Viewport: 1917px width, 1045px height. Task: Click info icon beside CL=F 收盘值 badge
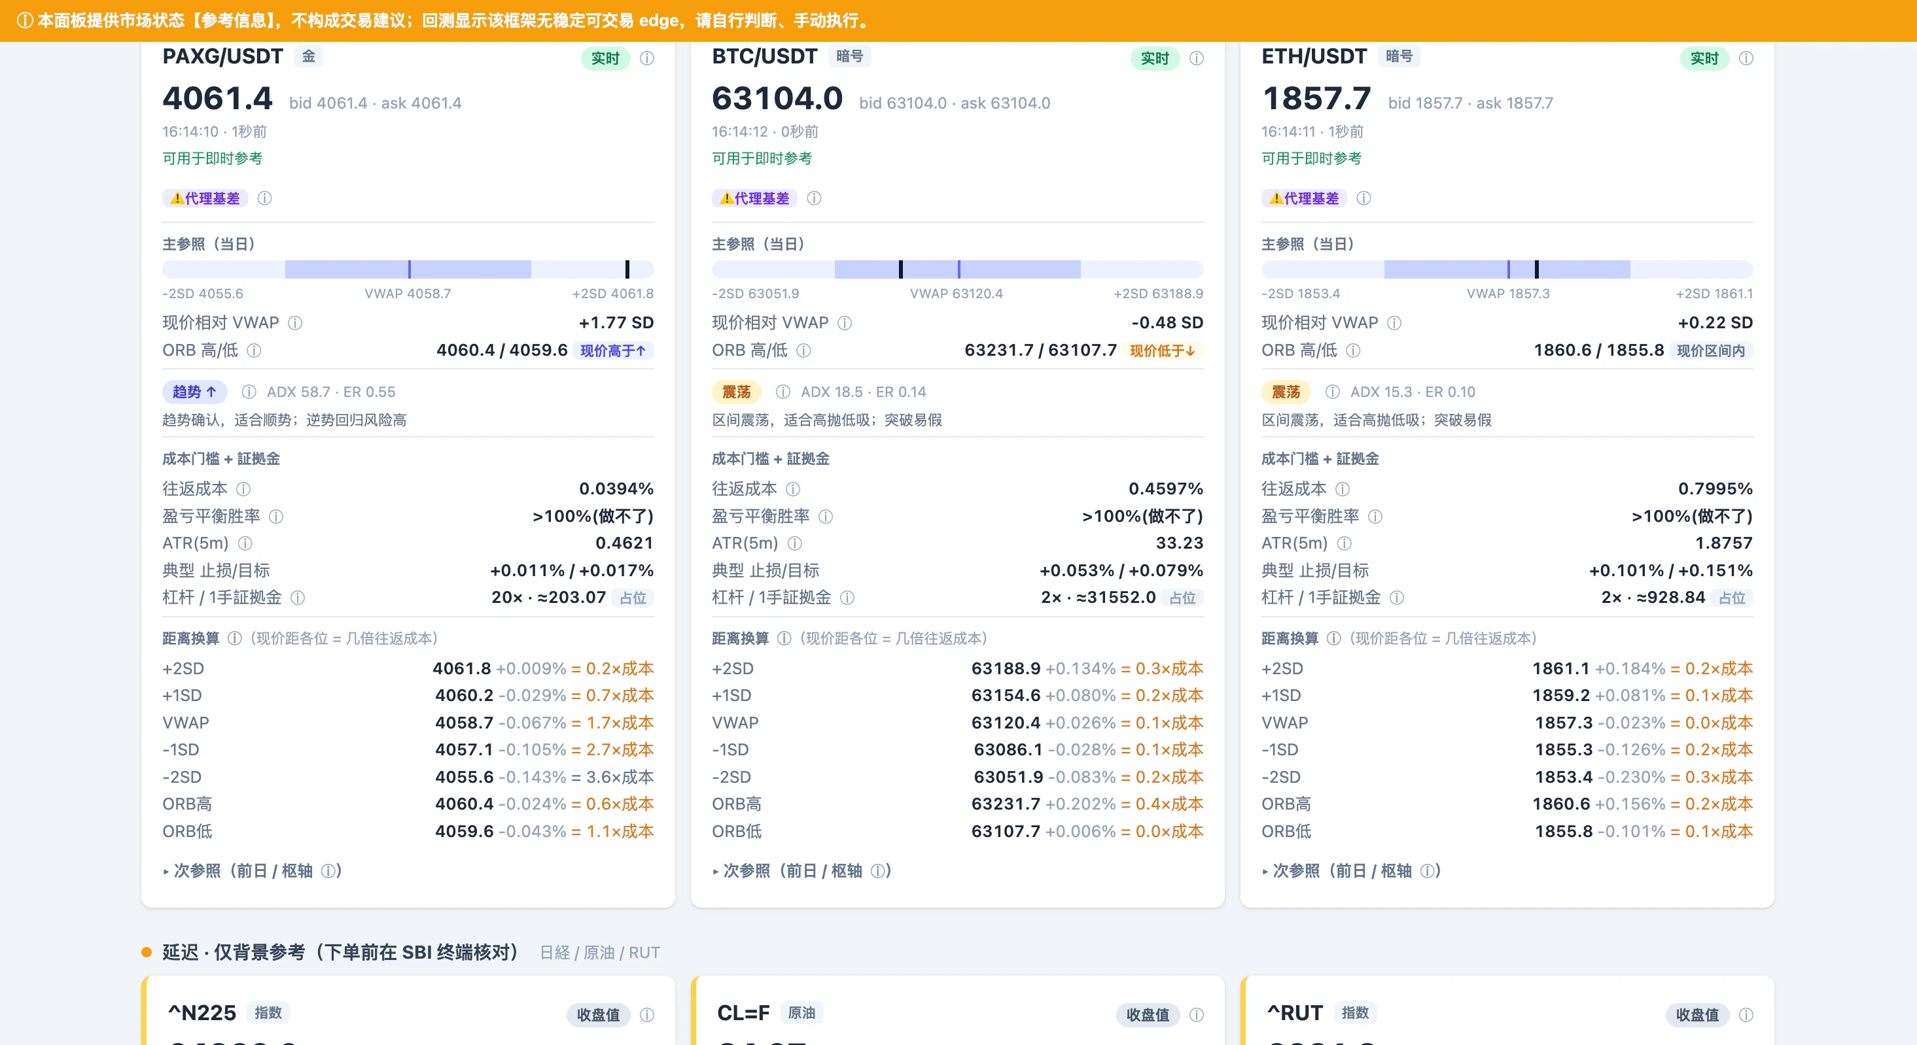(1196, 1014)
